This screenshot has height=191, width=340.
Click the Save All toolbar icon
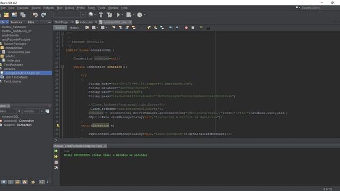(x=23, y=15)
